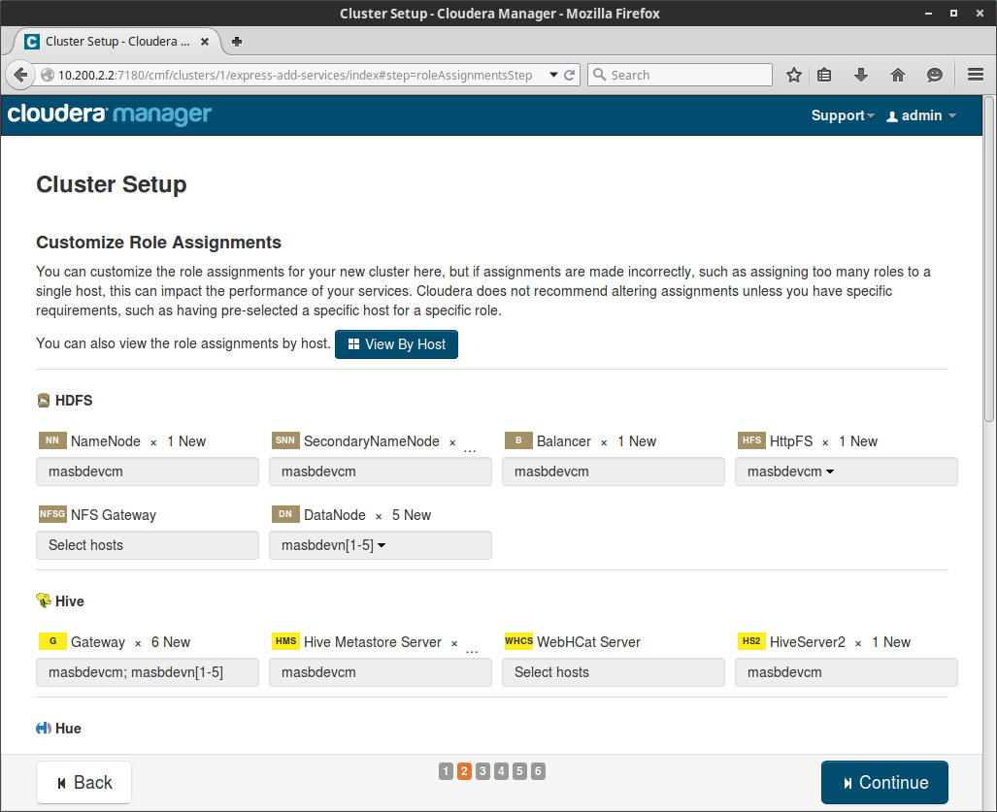Screen dimensions: 997x812
Task: Open the Support dropdown menu
Action: pos(843,115)
